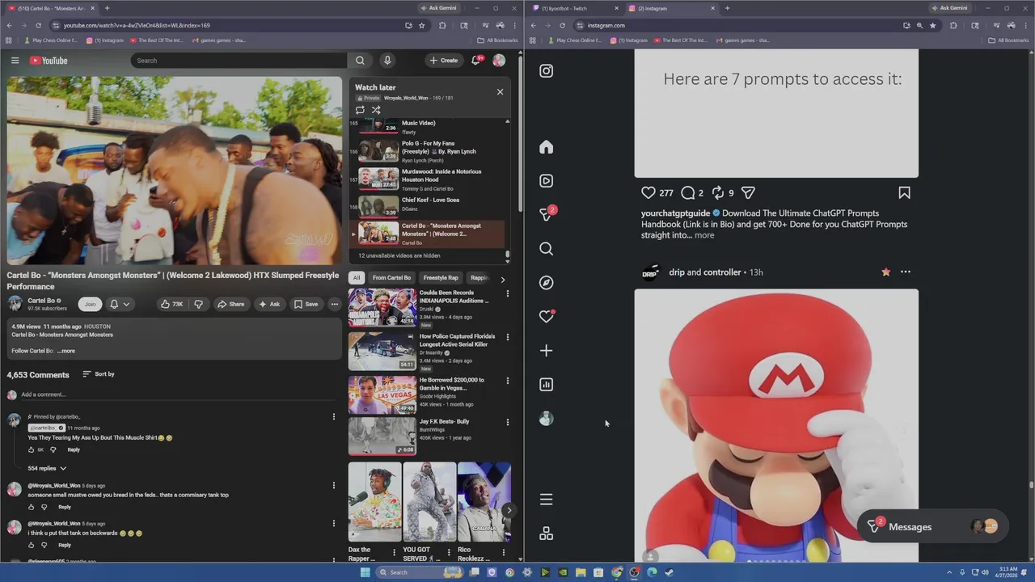Expand the yourchatgptguide caption with more
Viewport: 1035px width, 582px height.
(x=704, y=235)
